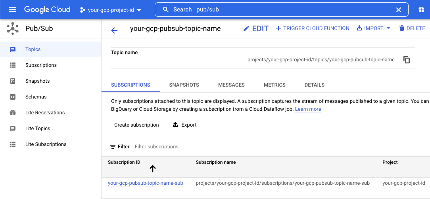Click Create subscription
Screen dimensions: 430x199
coord(136,125)
